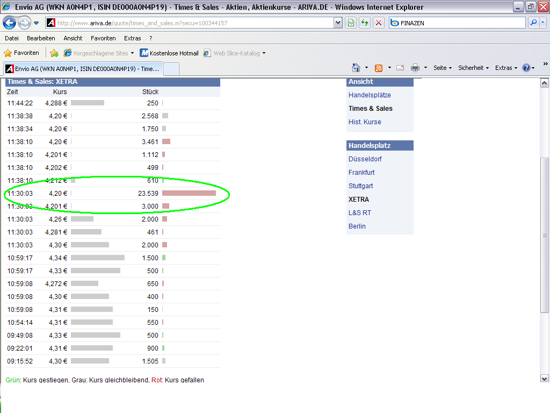Open the address bar history dropdown

click(x=338, y=23)
